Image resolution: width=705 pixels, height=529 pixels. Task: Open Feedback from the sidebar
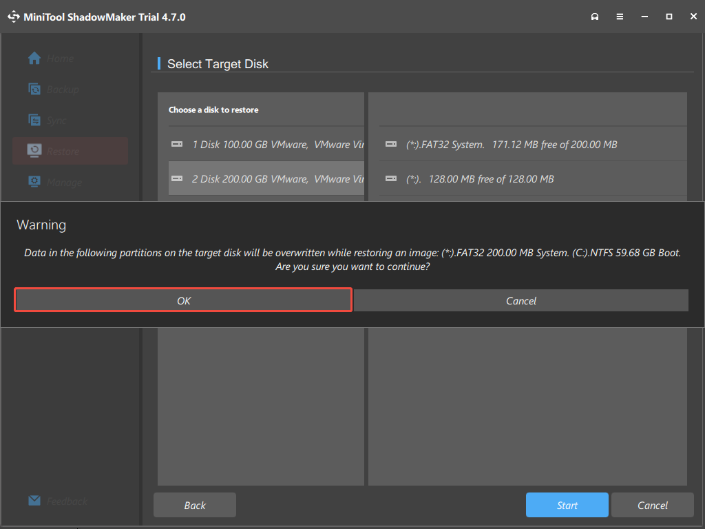click(70, 501)
